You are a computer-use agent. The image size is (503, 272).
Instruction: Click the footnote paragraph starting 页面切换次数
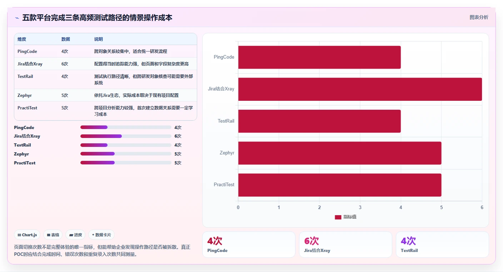point(102,251)
